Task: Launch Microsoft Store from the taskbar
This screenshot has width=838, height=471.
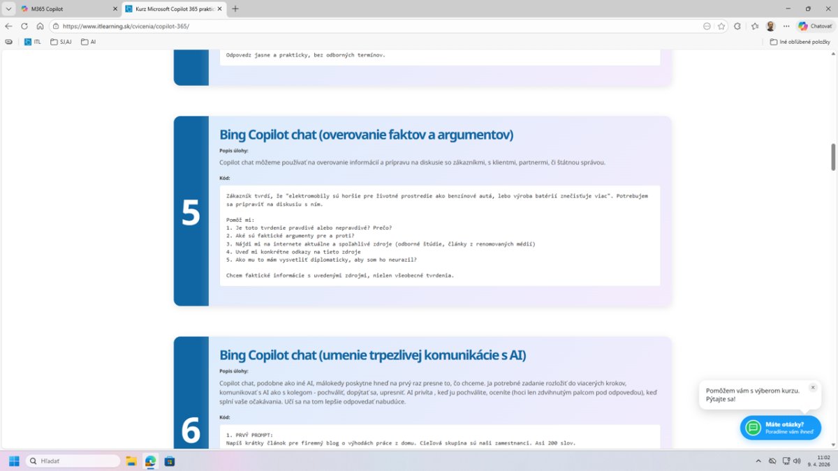Action: pyautogui.click(x=169, y=461)
